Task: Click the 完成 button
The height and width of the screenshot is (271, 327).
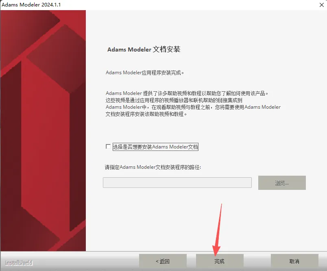Action: (x=220, y=261)
